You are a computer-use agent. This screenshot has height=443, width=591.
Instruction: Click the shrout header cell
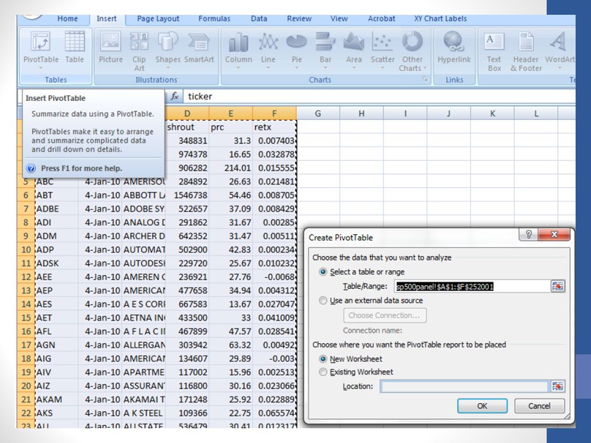click(x=187, y=127)
